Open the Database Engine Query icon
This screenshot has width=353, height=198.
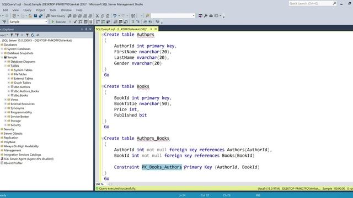click(69, 16)
